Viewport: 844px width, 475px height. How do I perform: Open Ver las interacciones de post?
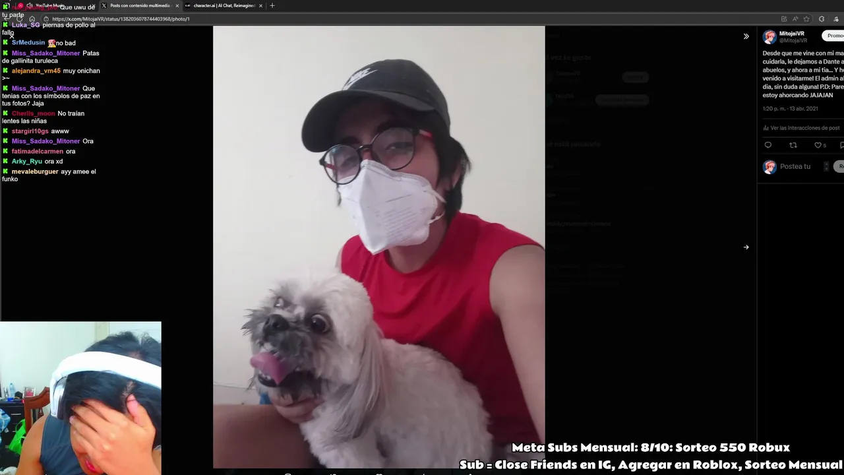tap(801, 128)
